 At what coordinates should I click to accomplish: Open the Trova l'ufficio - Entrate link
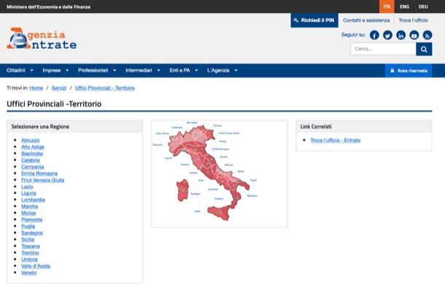pos(335,141)
